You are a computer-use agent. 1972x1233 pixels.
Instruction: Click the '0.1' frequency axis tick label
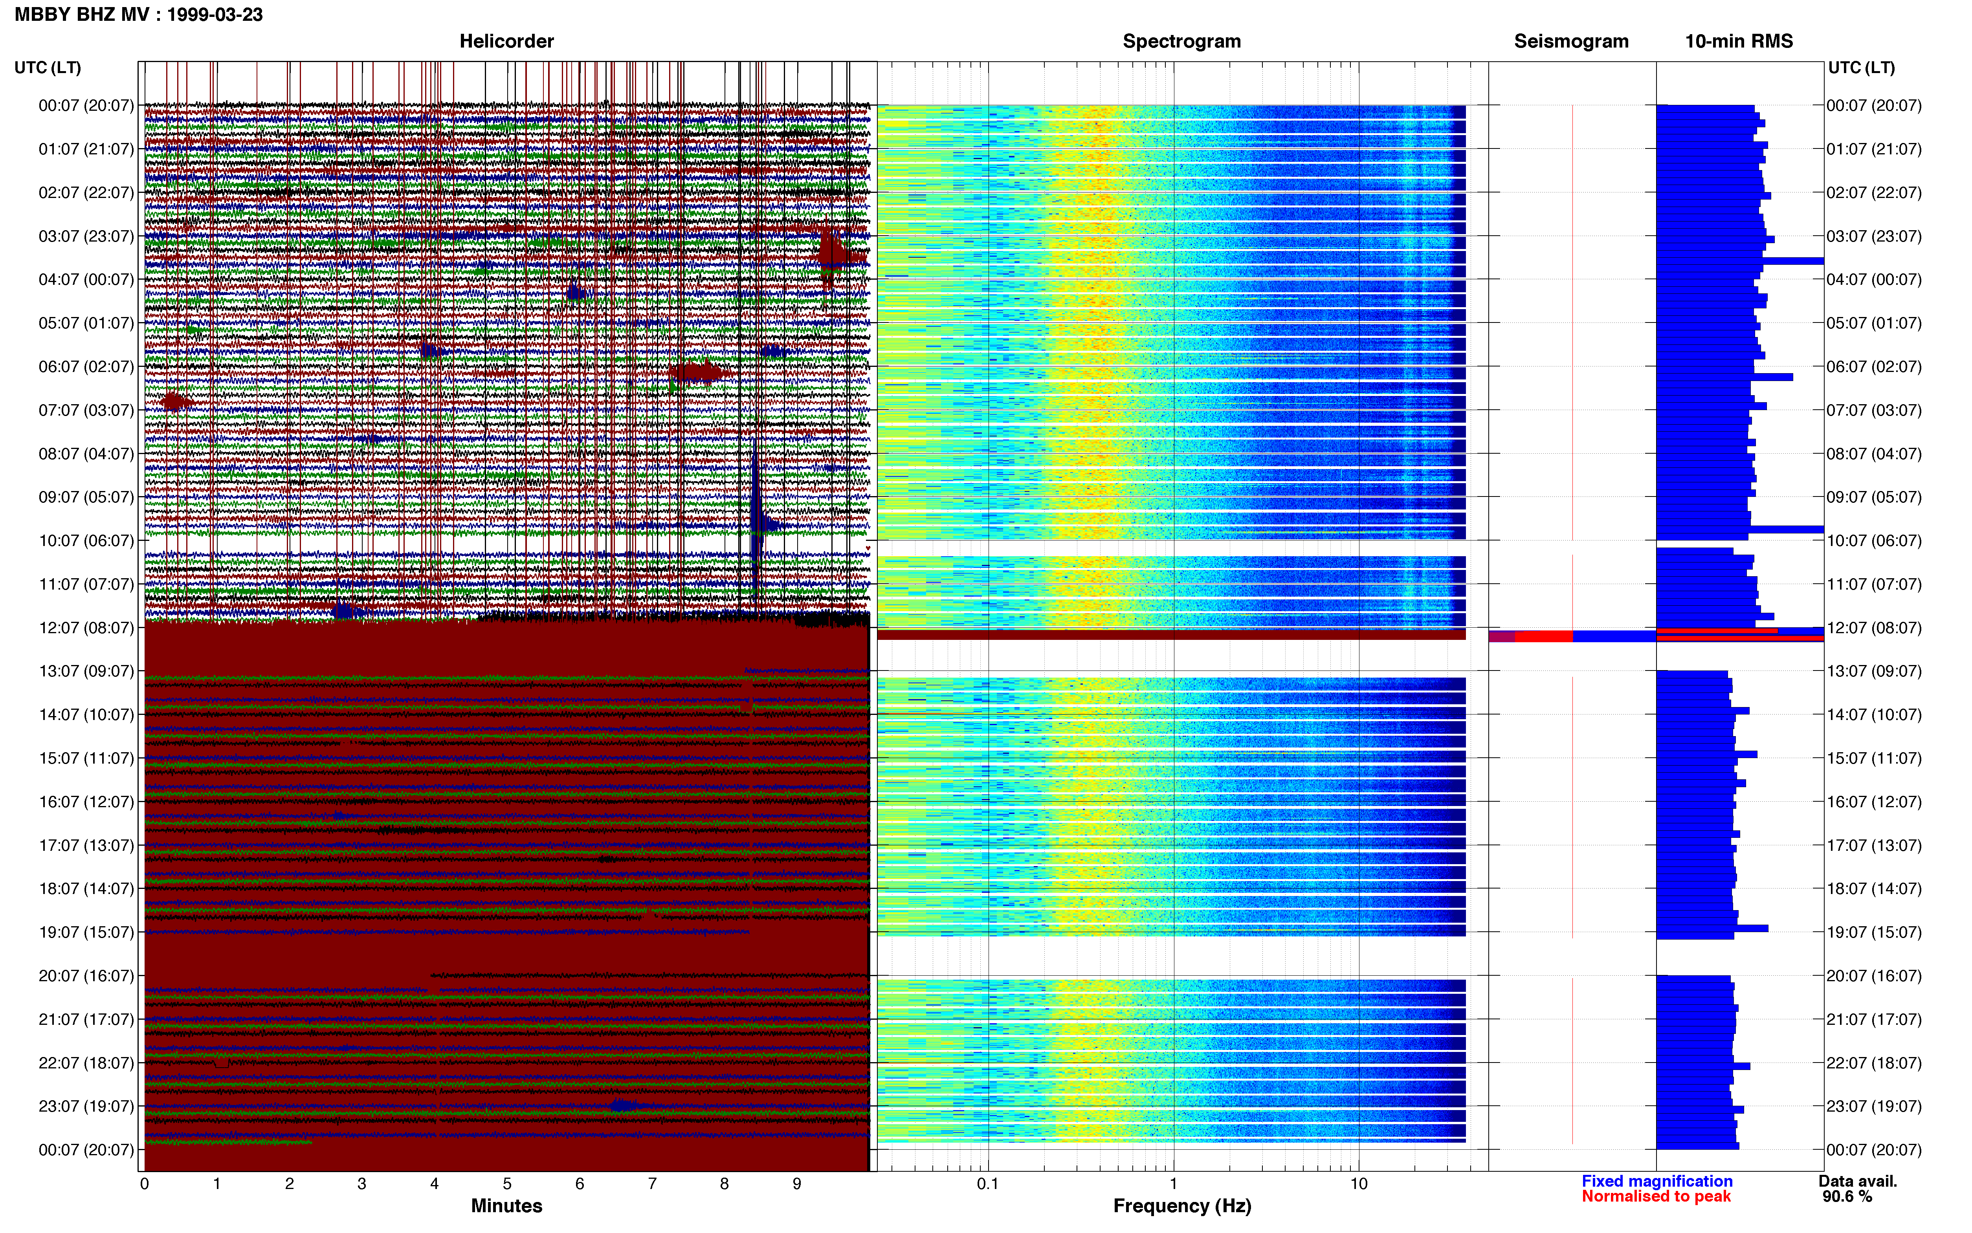pos(988,1184)
